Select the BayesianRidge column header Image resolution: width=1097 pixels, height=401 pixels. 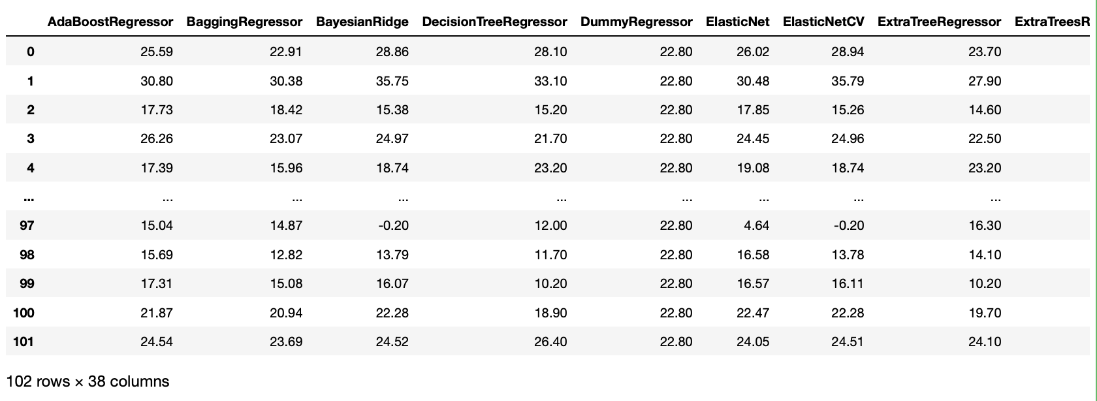point(362,22)
